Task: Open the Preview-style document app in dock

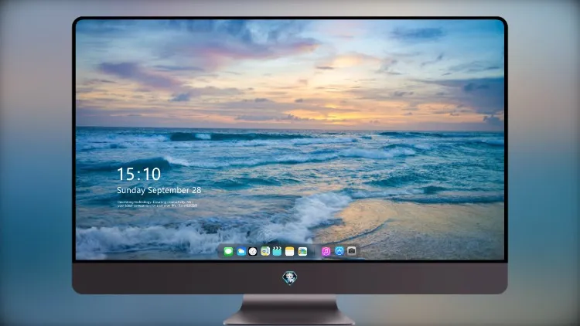Action: tap(265, 251)
